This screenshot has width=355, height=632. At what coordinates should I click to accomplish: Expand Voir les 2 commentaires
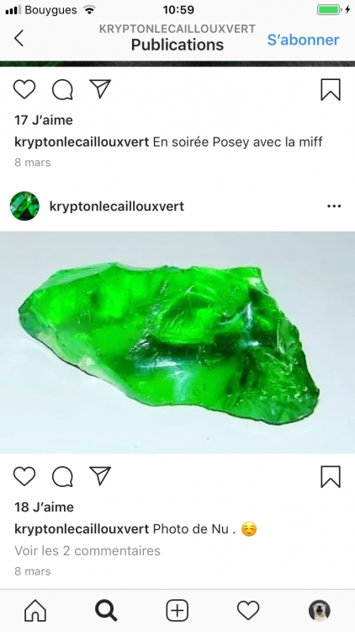(x=87, y=550)
